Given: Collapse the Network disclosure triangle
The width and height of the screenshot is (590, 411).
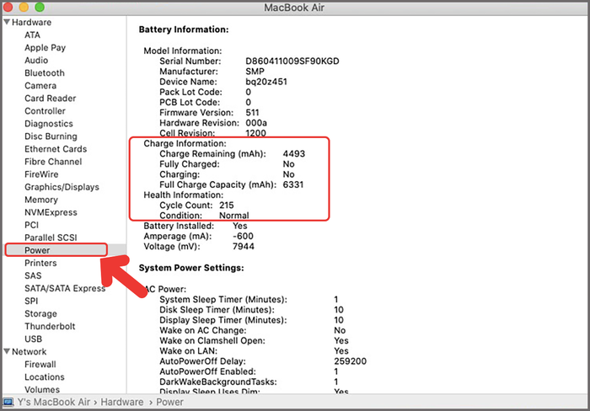Looking at the screenshot, I should tap(7, 351).
